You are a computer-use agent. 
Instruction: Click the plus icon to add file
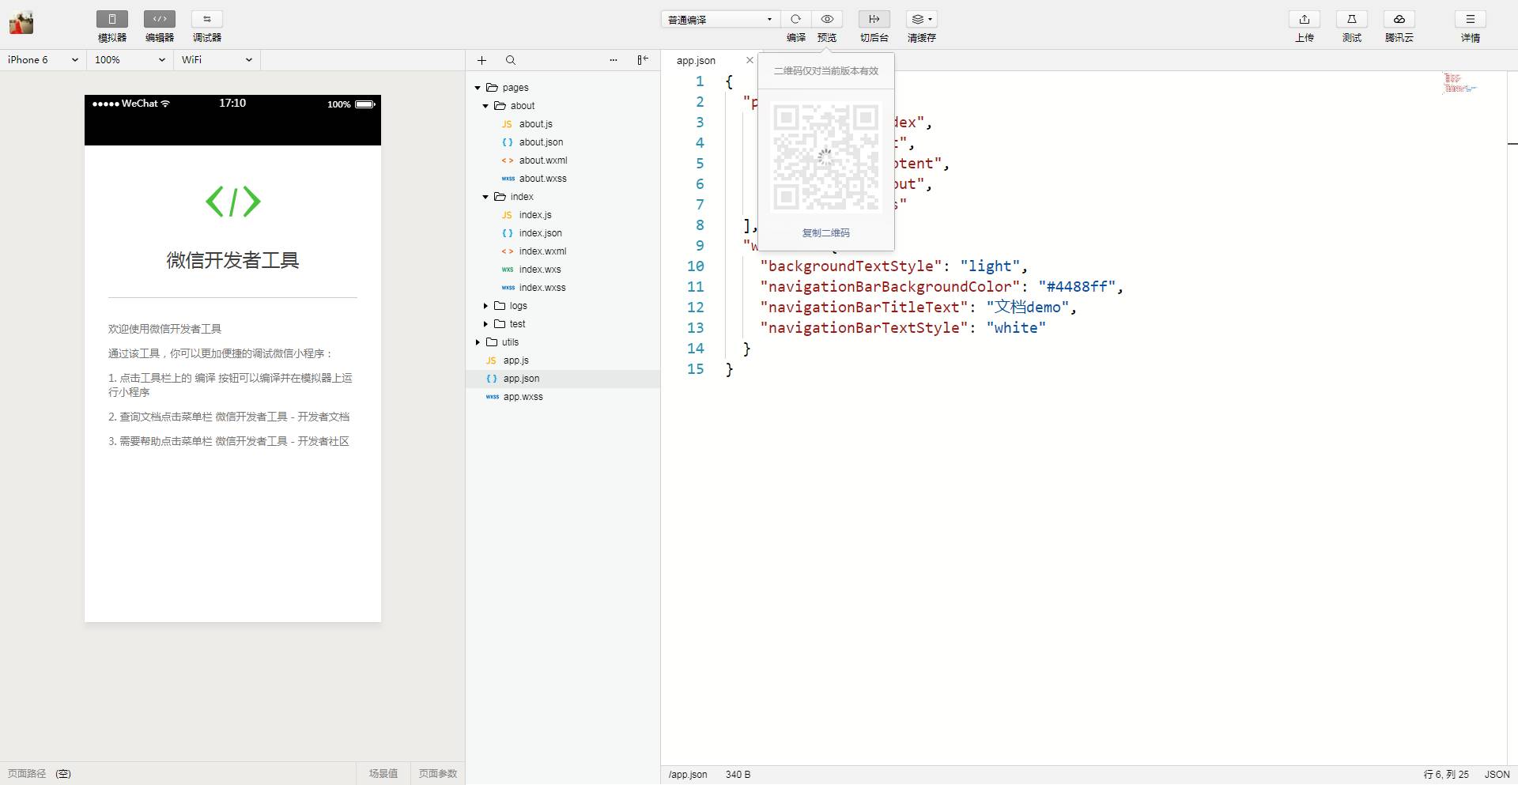482,60
